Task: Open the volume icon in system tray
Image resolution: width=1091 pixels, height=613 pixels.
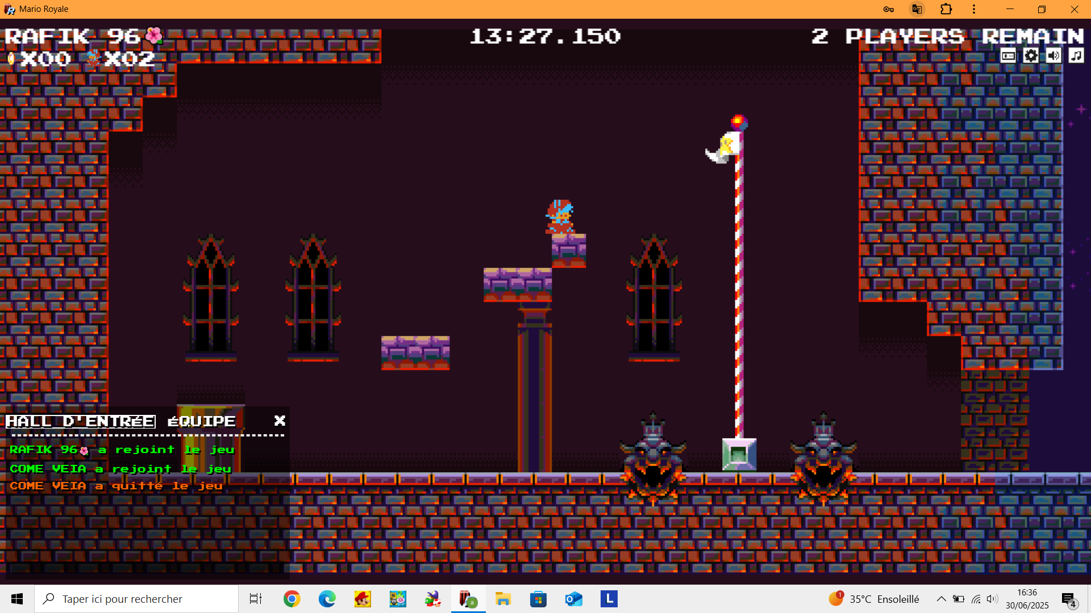Action: pyautogui.click(x=992, y=599)
